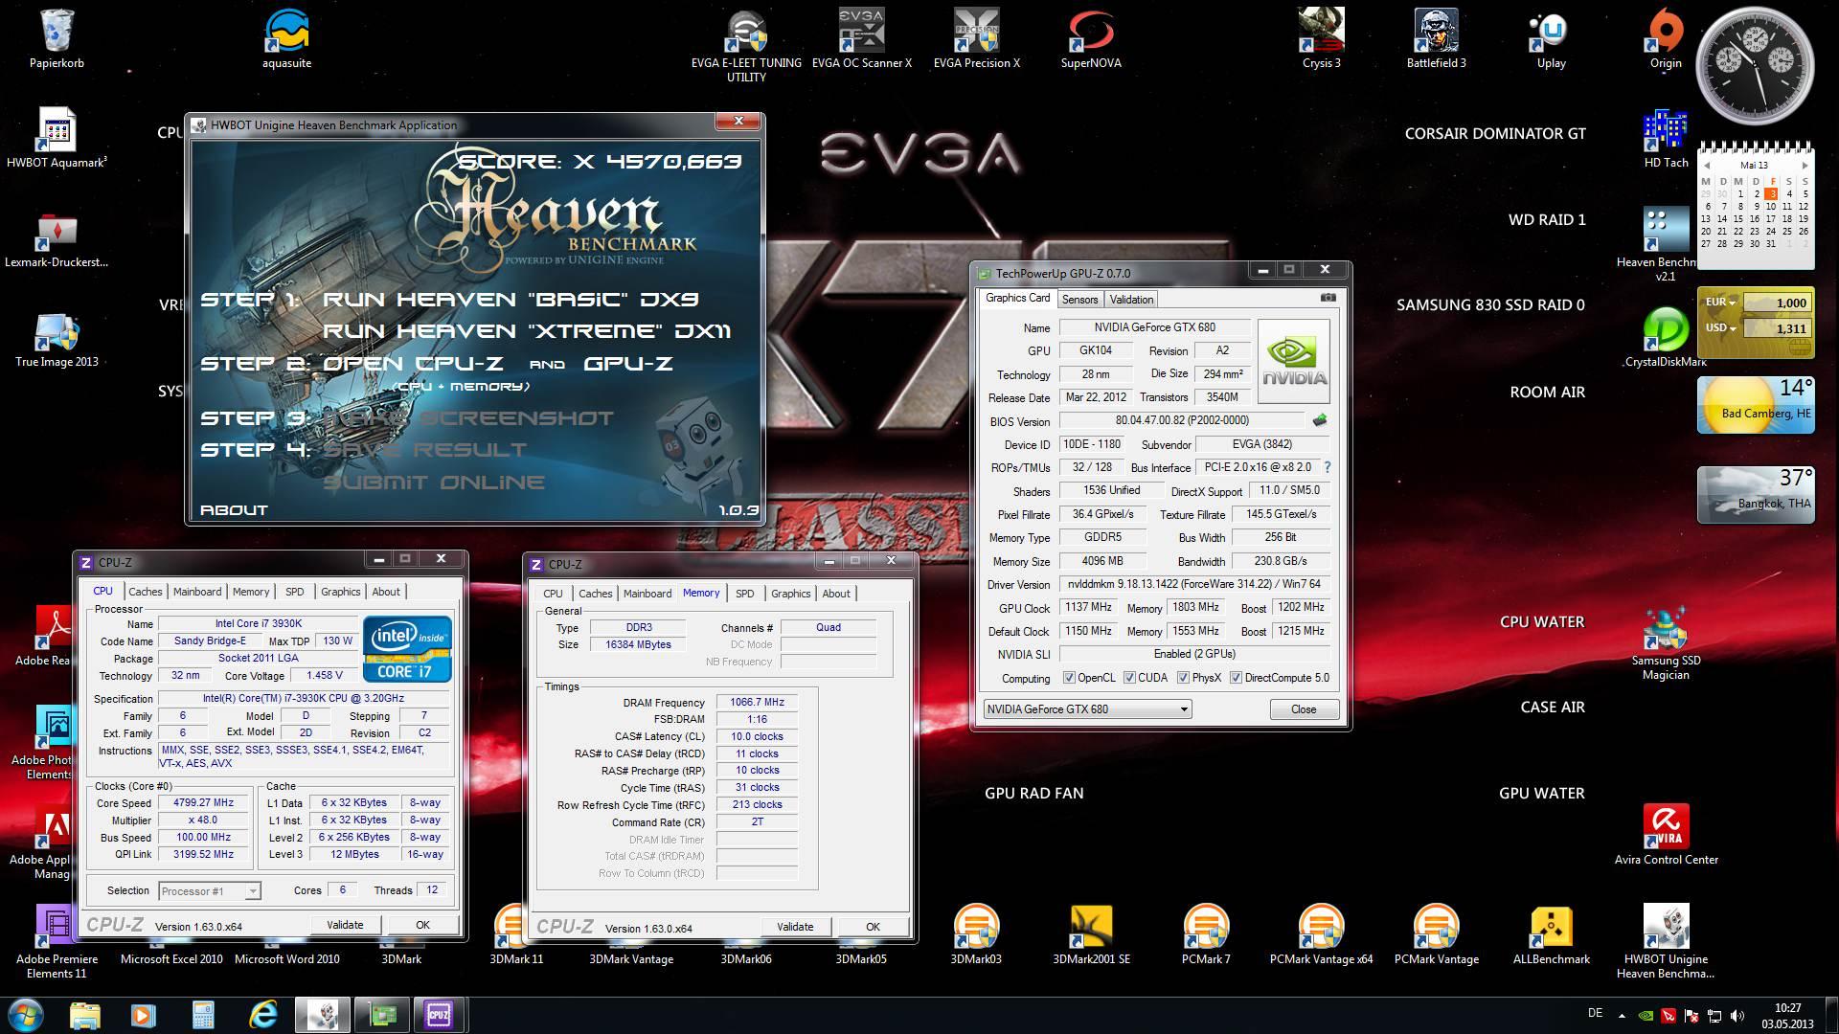
Task: Open About tab in left CPU-Z
Action: pyautogui.click(x=386, y=592)
